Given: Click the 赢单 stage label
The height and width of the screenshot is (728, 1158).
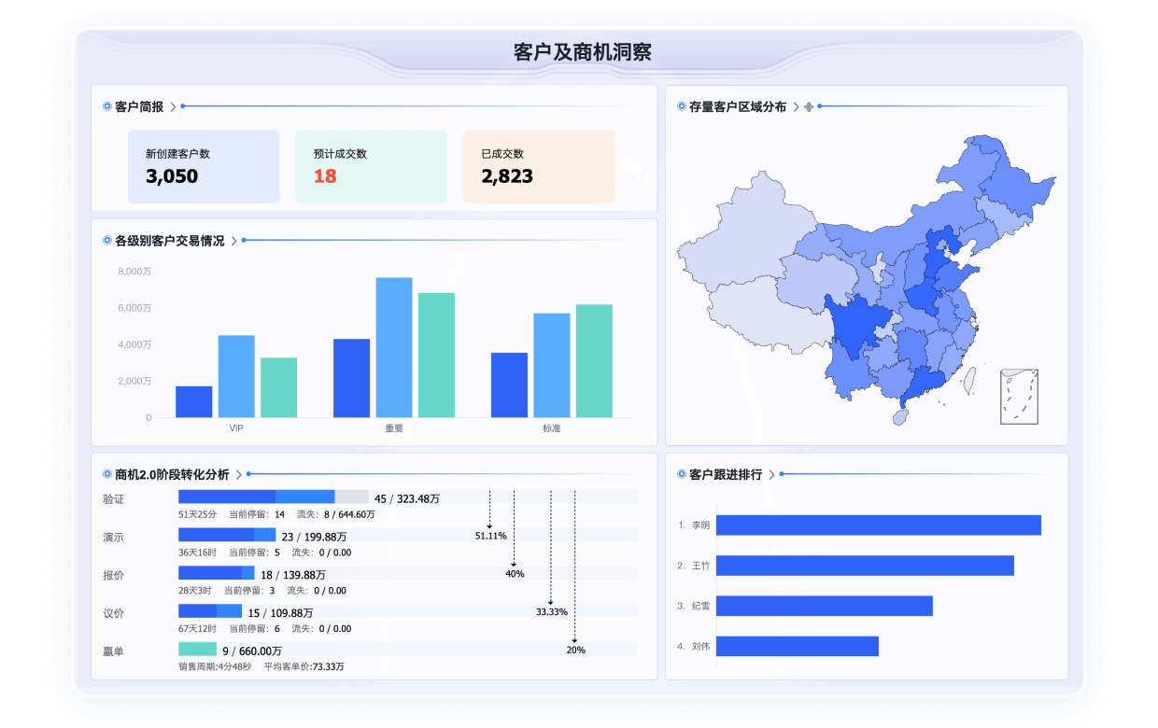Looking at the screenshot, I should tap(113, 651).
